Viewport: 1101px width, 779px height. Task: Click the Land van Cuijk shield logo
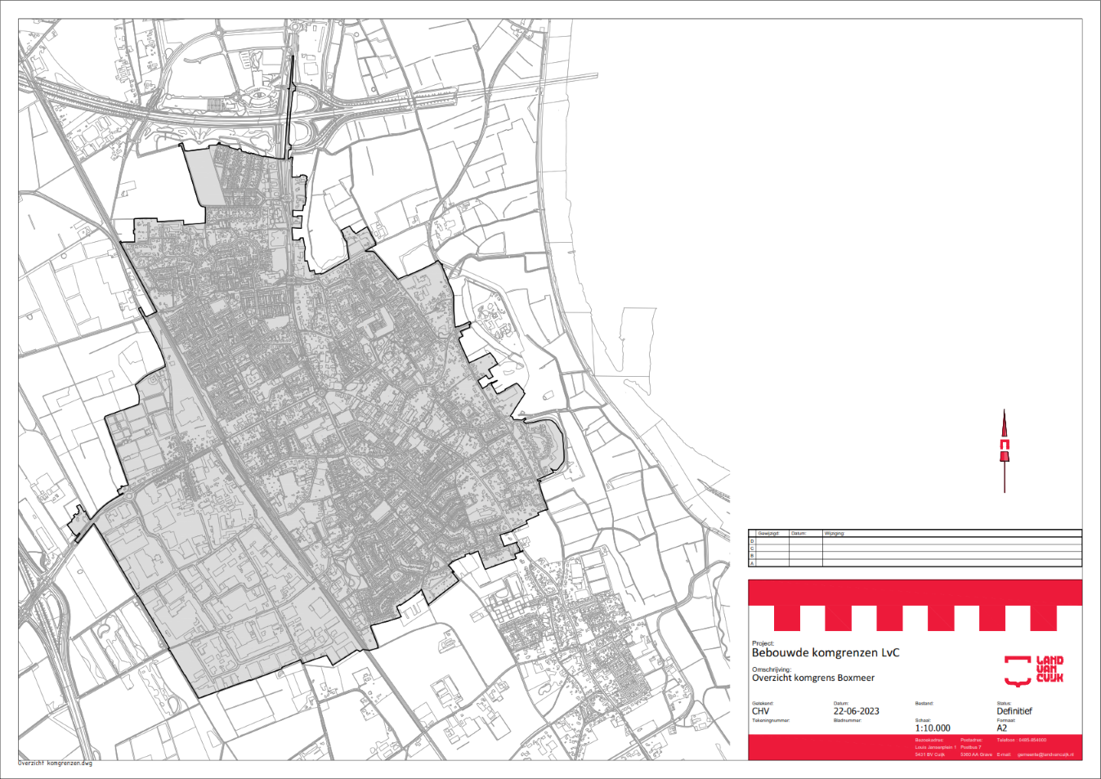[x=1018, y=670]
